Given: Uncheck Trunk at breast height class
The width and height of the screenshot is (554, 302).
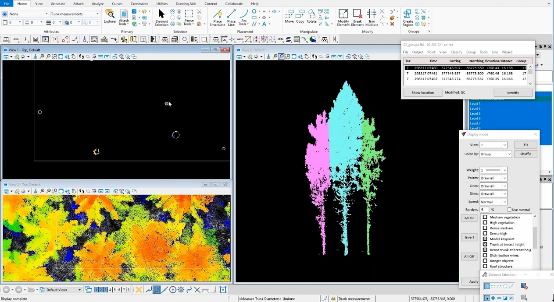Looking at the screenshot, I should click(x=485, y=244).
